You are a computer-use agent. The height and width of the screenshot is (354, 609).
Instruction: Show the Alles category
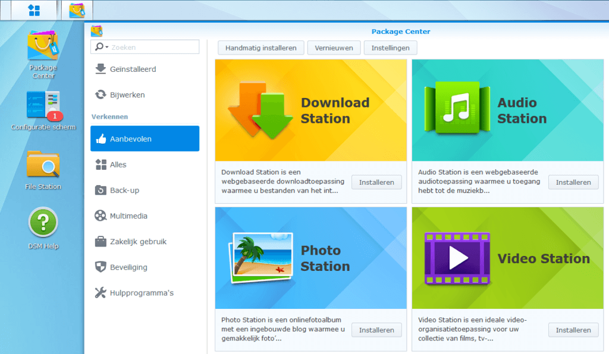pos(145,165)
